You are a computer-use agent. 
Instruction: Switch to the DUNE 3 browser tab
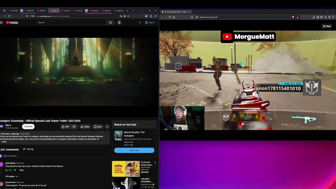pyautogui.click(x=41, y=10)
